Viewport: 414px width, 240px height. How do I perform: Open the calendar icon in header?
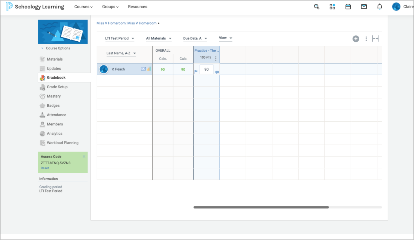coord(348,7)
